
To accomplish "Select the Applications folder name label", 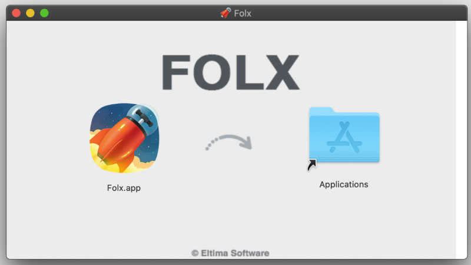I will tap(344, 184).
